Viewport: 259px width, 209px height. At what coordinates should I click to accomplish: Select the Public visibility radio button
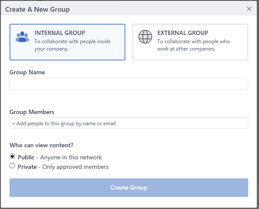pyautogui.click(x=13, y=156)
